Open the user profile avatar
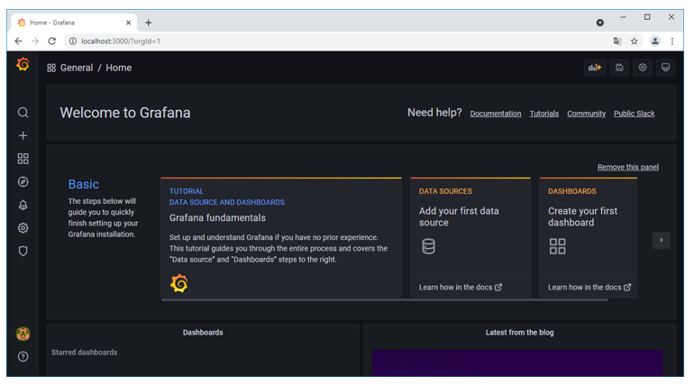This screenshot has width=694, height=386. [23, 334]
